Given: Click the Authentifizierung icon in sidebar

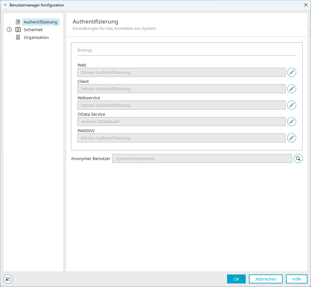Looking at the screenshot, I should [18, 22].
